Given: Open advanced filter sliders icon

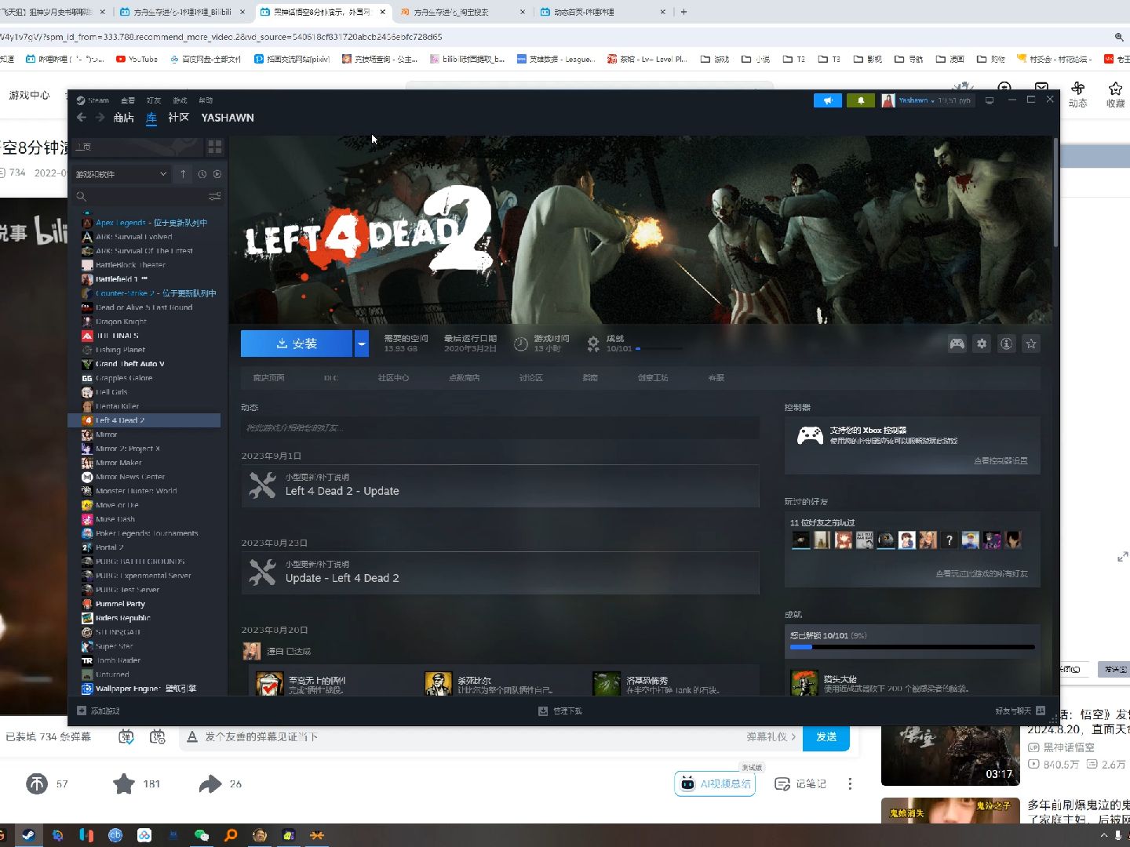Looking at the screenshot, I should coord(214,196).
